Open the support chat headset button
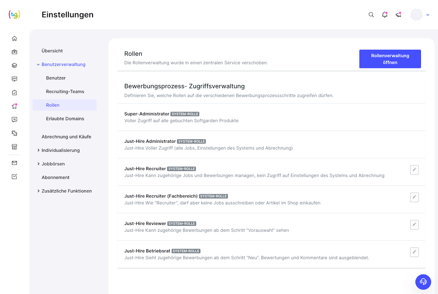This screenshot has width=438, height=294. 423,282
